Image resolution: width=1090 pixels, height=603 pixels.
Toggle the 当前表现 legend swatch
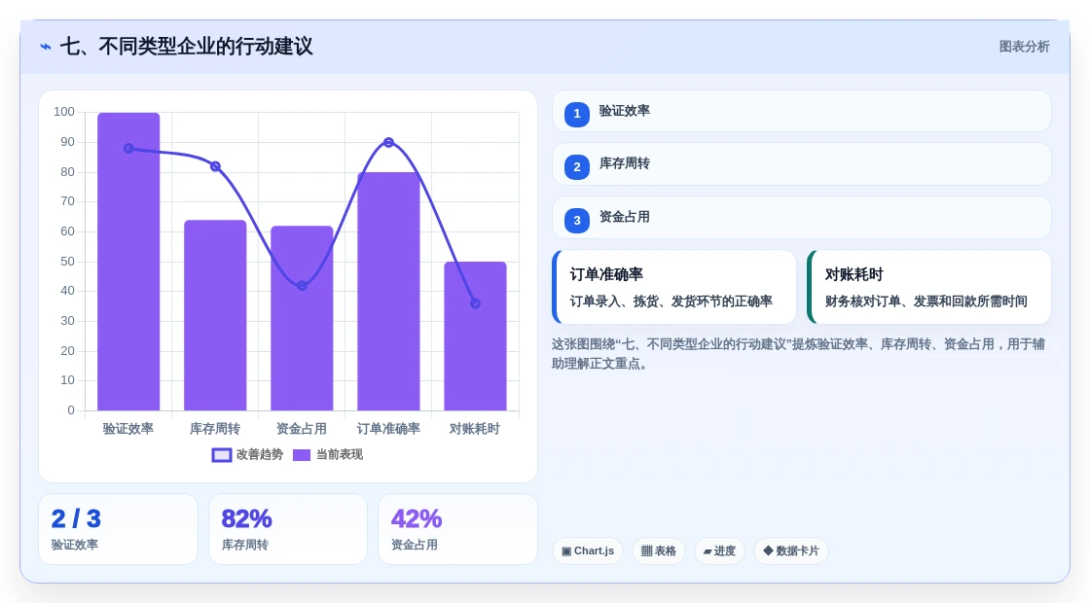click(x=302, y=455)
